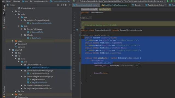
Task: Collapse the GrubHub module node
Action: pyautogui.click(x=10, y=50)
